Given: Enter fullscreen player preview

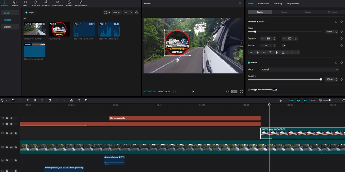Looking at the screenshot, I should click(241, 92).
